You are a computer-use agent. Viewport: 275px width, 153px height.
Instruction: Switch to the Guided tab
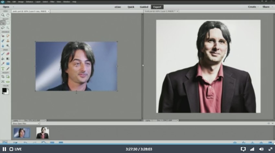(144, 7)
